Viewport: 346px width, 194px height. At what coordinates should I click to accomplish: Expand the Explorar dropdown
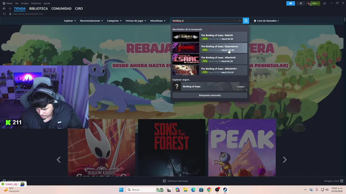tap(70, 21)
